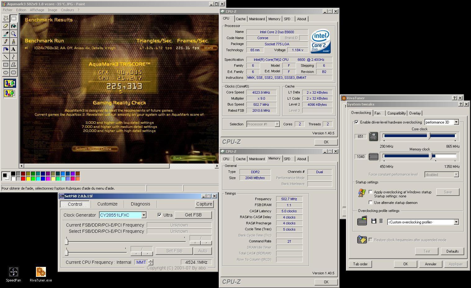The image size is (471, 288).
Task: Open the Overlay tab in System tweaks
Action: tap(415, 113)
